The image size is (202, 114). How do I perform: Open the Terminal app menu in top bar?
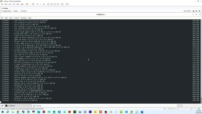[x=23, y=11]
